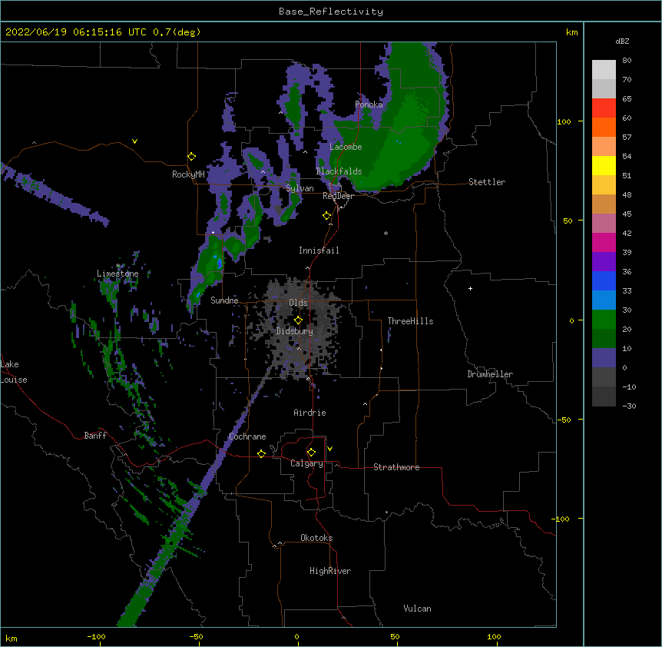
Task: Click the Okotoks town label
Action: coord(316,538)
